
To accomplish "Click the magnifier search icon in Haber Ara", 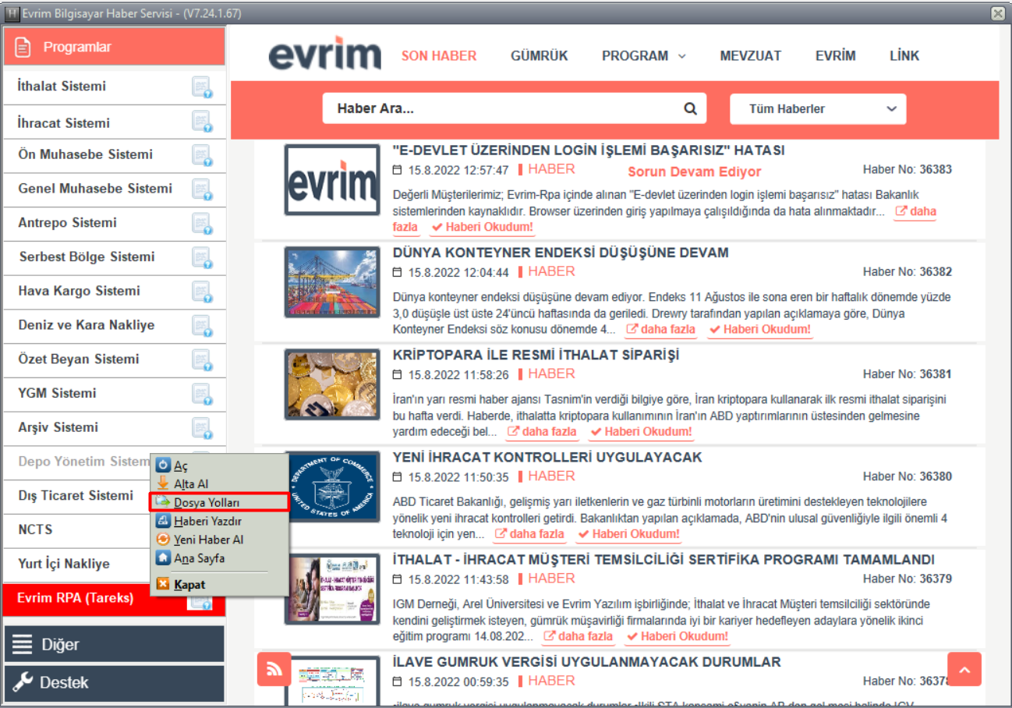I will tap(690, 109).
